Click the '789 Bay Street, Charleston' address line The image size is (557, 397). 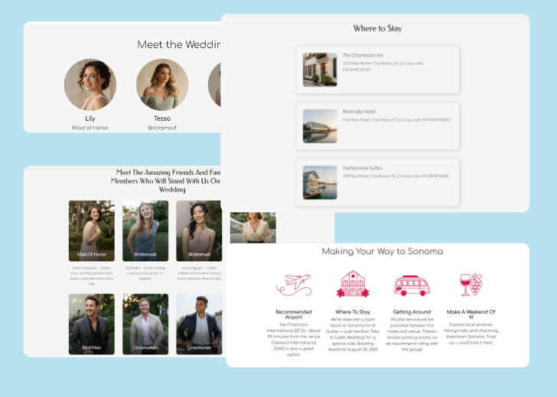pyautogui.click(x=396, y=176)
